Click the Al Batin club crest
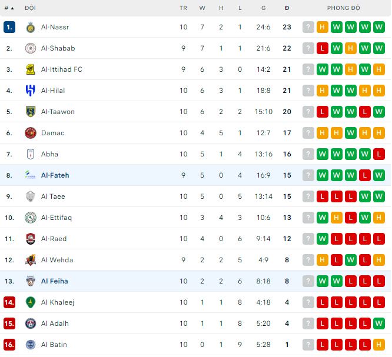 click(x=31, y=345)
